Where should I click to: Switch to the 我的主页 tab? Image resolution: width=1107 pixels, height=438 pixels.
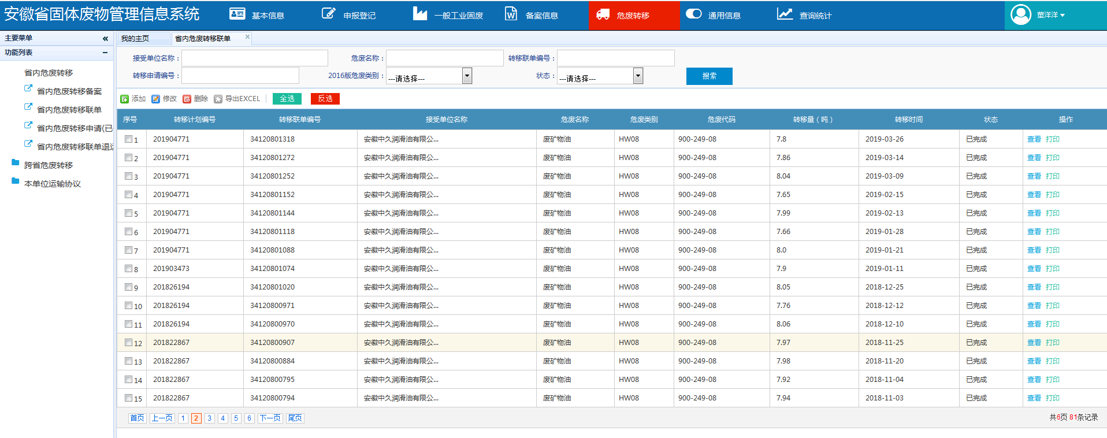tap(135, 39)
